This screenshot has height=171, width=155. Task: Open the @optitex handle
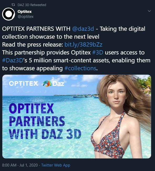(x=25, y=17)
